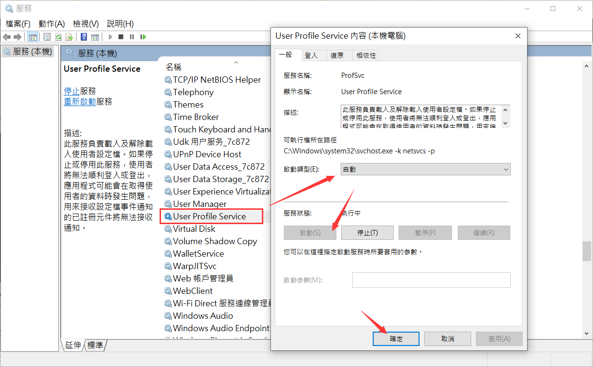Click the Restart Service toolbar icon
The height and width of the screenshot is (367, 593).
point(142,37)
